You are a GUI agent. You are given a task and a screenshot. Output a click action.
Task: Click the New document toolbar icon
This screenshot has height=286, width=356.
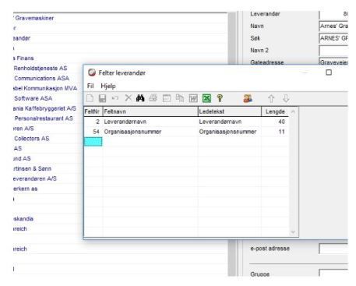click(90, 98)
